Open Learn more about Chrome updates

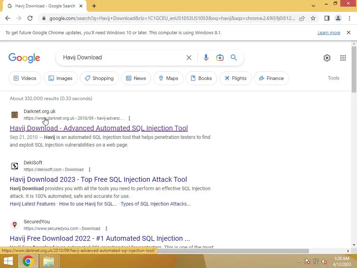[x=329, y=33]
